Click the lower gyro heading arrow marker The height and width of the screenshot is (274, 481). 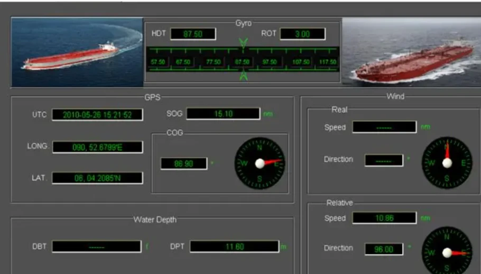pyautogui.click(x=243, y=76)
